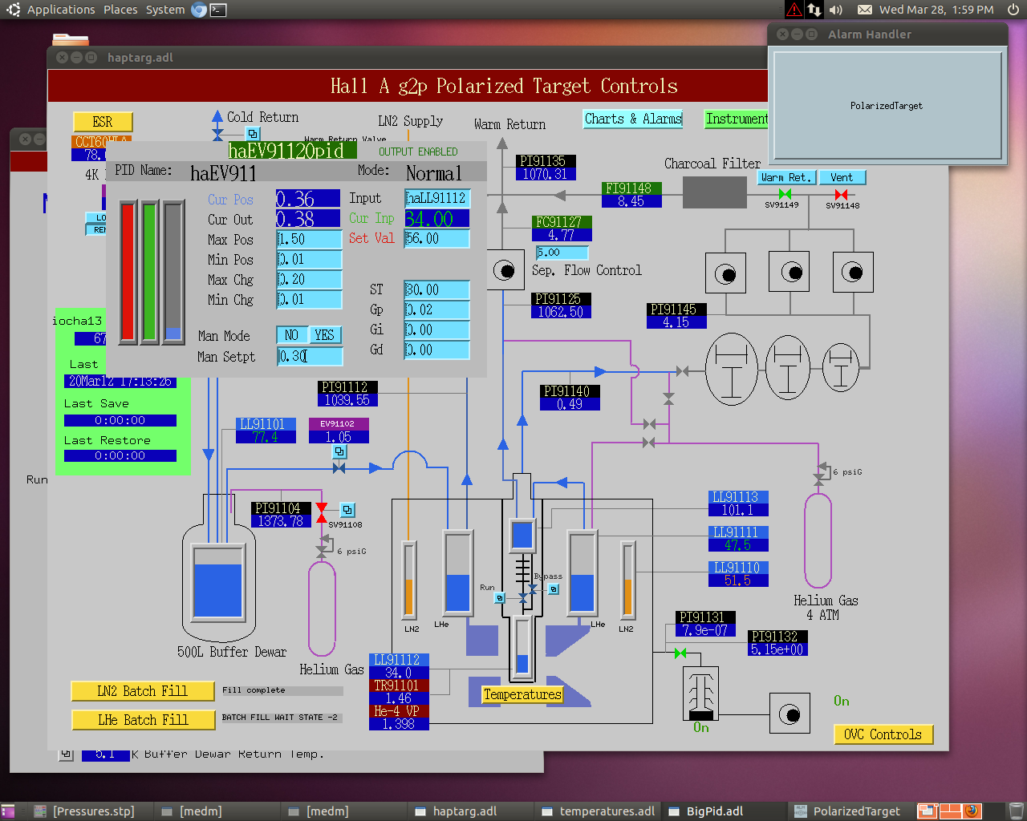Click the Warm Ret. button

click(x=786, y=177)
